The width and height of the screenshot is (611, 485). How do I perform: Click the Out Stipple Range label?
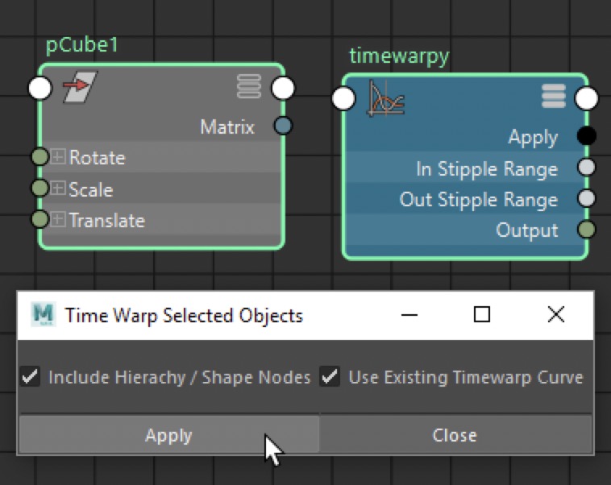click(479, 200)
